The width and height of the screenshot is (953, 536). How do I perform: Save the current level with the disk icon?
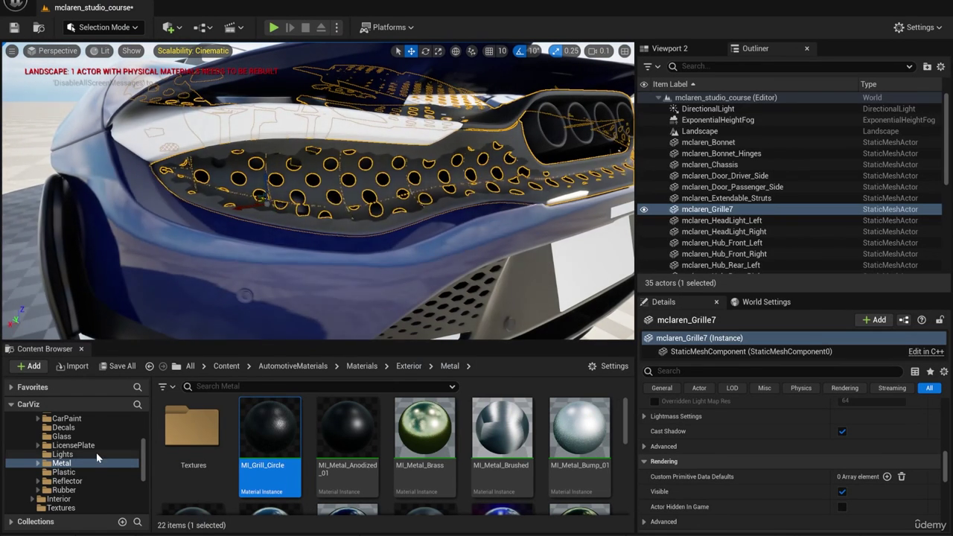click(14, 28)
